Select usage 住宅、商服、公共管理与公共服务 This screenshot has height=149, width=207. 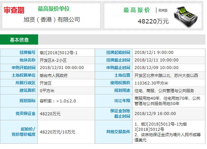click(164, 91)
